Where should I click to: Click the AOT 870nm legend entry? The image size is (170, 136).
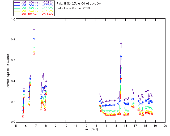pos(34,11)
